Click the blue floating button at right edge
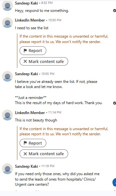This screenshot has width=116, height=196. (x=114, y=183)
